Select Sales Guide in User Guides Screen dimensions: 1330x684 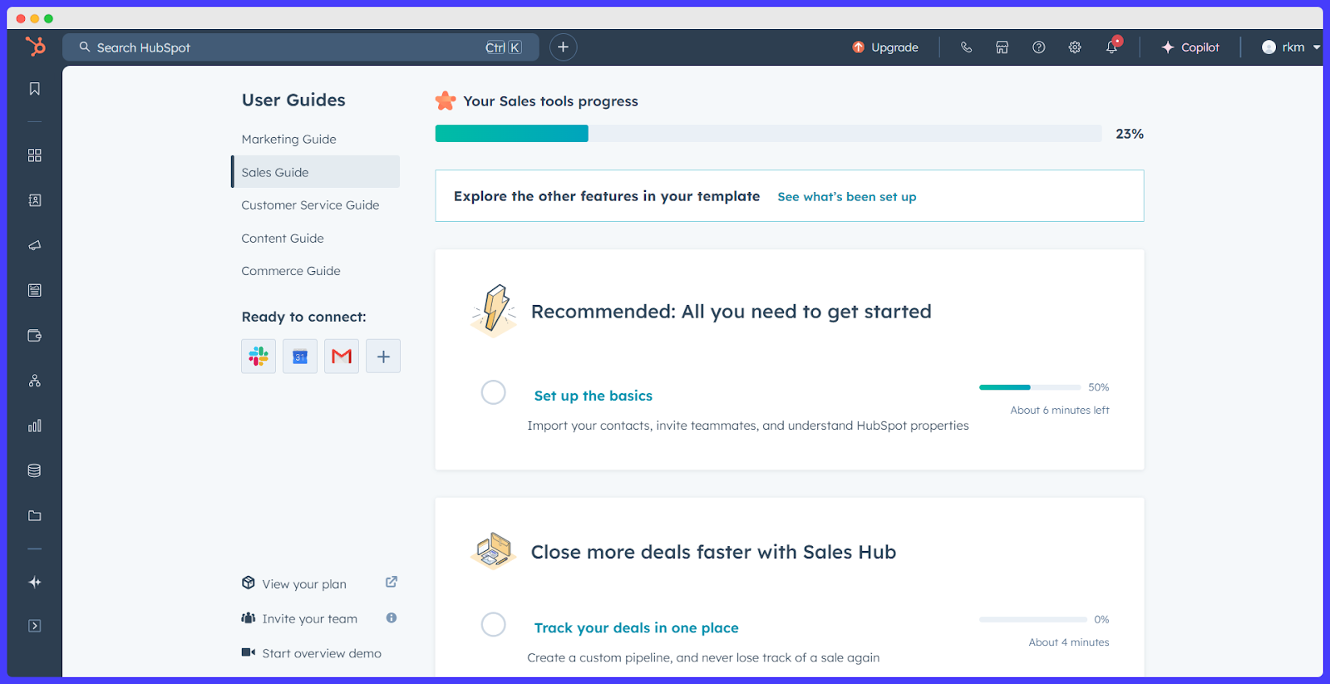tap(315, 172)
